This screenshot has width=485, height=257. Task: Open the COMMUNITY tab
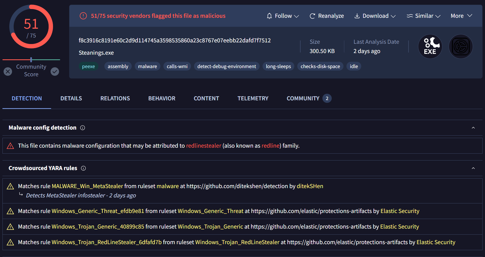303,98
